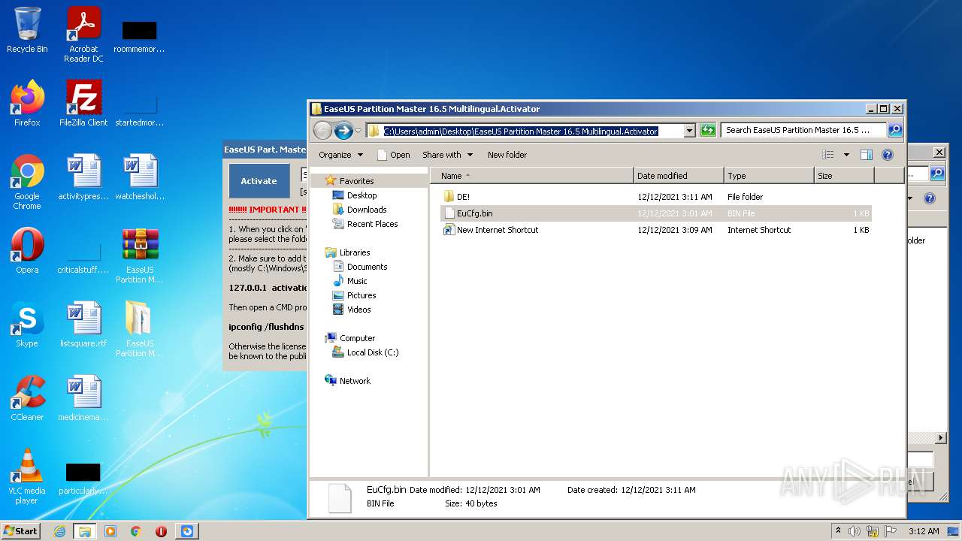Screen dimensions: 962x541
Task: Select the activitypres Word document icon
Action: (83, 177)
